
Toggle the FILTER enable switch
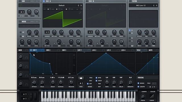130,1
